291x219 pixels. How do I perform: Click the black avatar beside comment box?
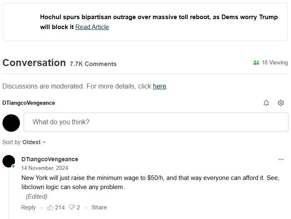click(x=11, y=123)
